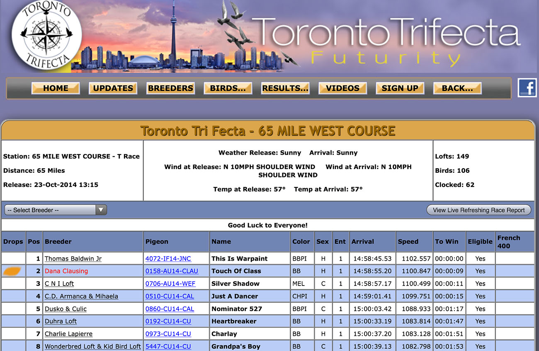Click To Win value 00:01:17
The height and width of the screenshot is (351, 539).
pyautogui.click(x=449, y=309)
